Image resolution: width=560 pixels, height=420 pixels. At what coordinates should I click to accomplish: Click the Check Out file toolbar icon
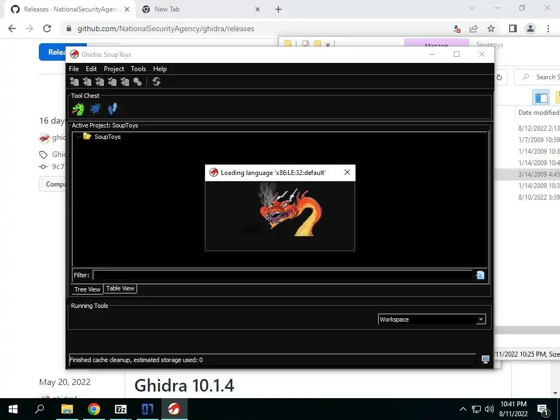click(x=87, y=82)
